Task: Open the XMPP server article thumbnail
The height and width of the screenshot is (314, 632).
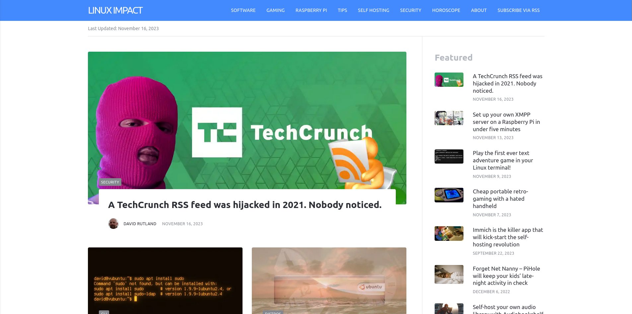Action: tap(449, 118)
